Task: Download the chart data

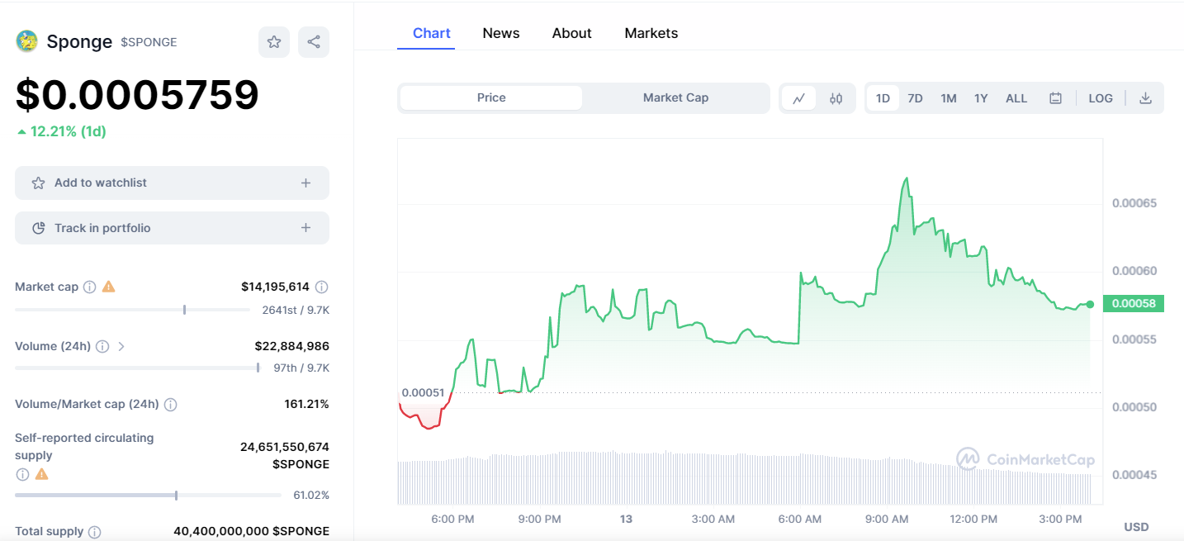Action: (1145, 98)
